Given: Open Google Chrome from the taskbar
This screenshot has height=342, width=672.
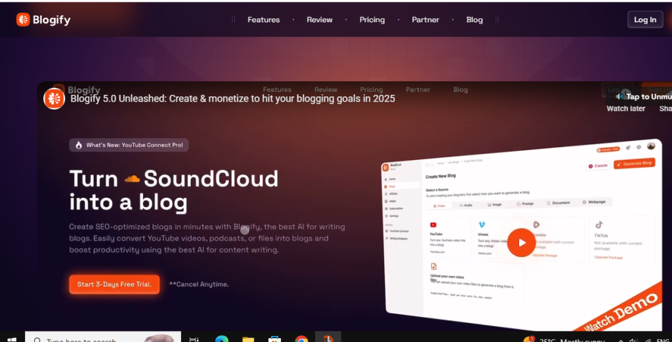Looking at the screenshot, I should [302, 339].
